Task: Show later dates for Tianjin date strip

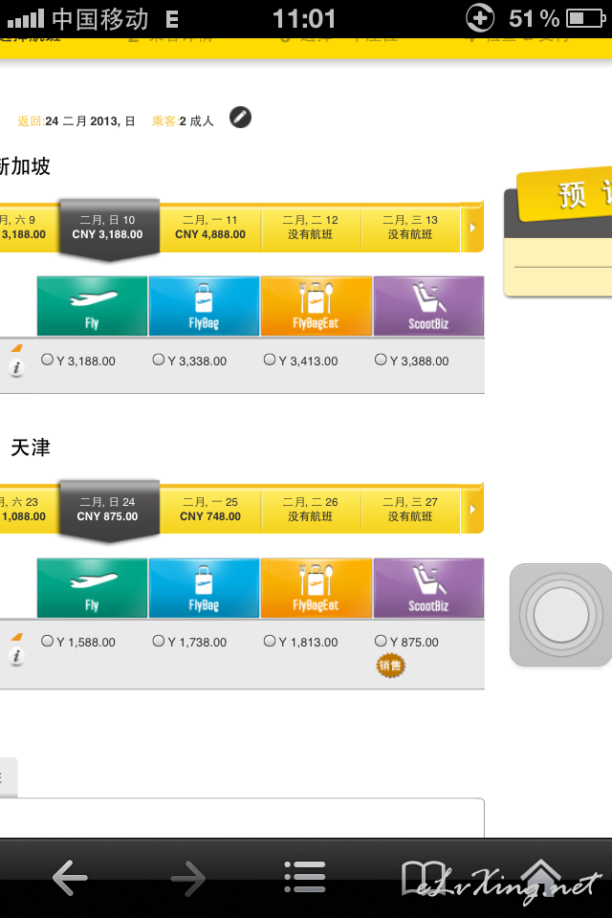Action: coord(472,509)
